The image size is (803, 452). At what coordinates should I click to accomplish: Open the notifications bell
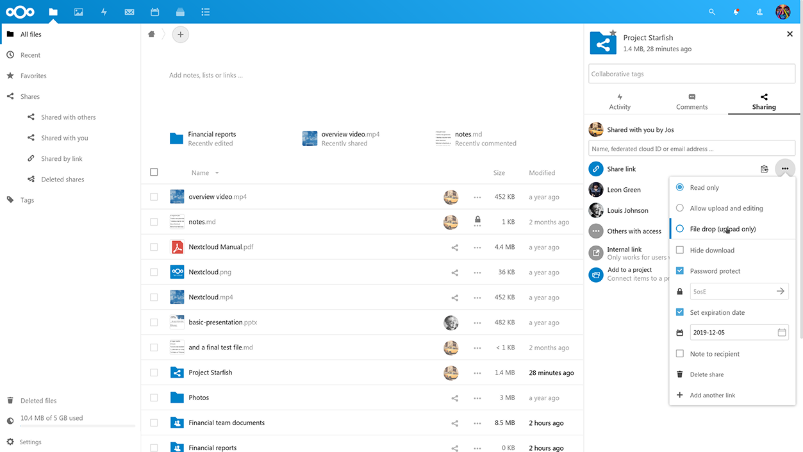(x=736, y=12)
